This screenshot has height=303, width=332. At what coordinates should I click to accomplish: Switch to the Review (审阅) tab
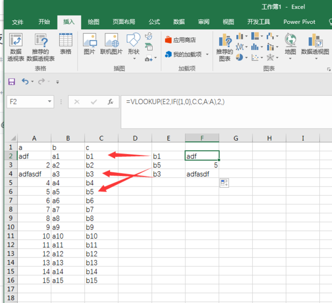204,22
